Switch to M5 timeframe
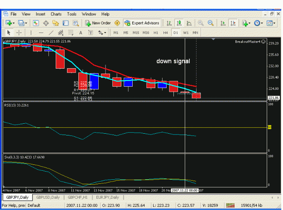Image resolution: width=283 pixels, height=210 pixels. tap(126, 33)
